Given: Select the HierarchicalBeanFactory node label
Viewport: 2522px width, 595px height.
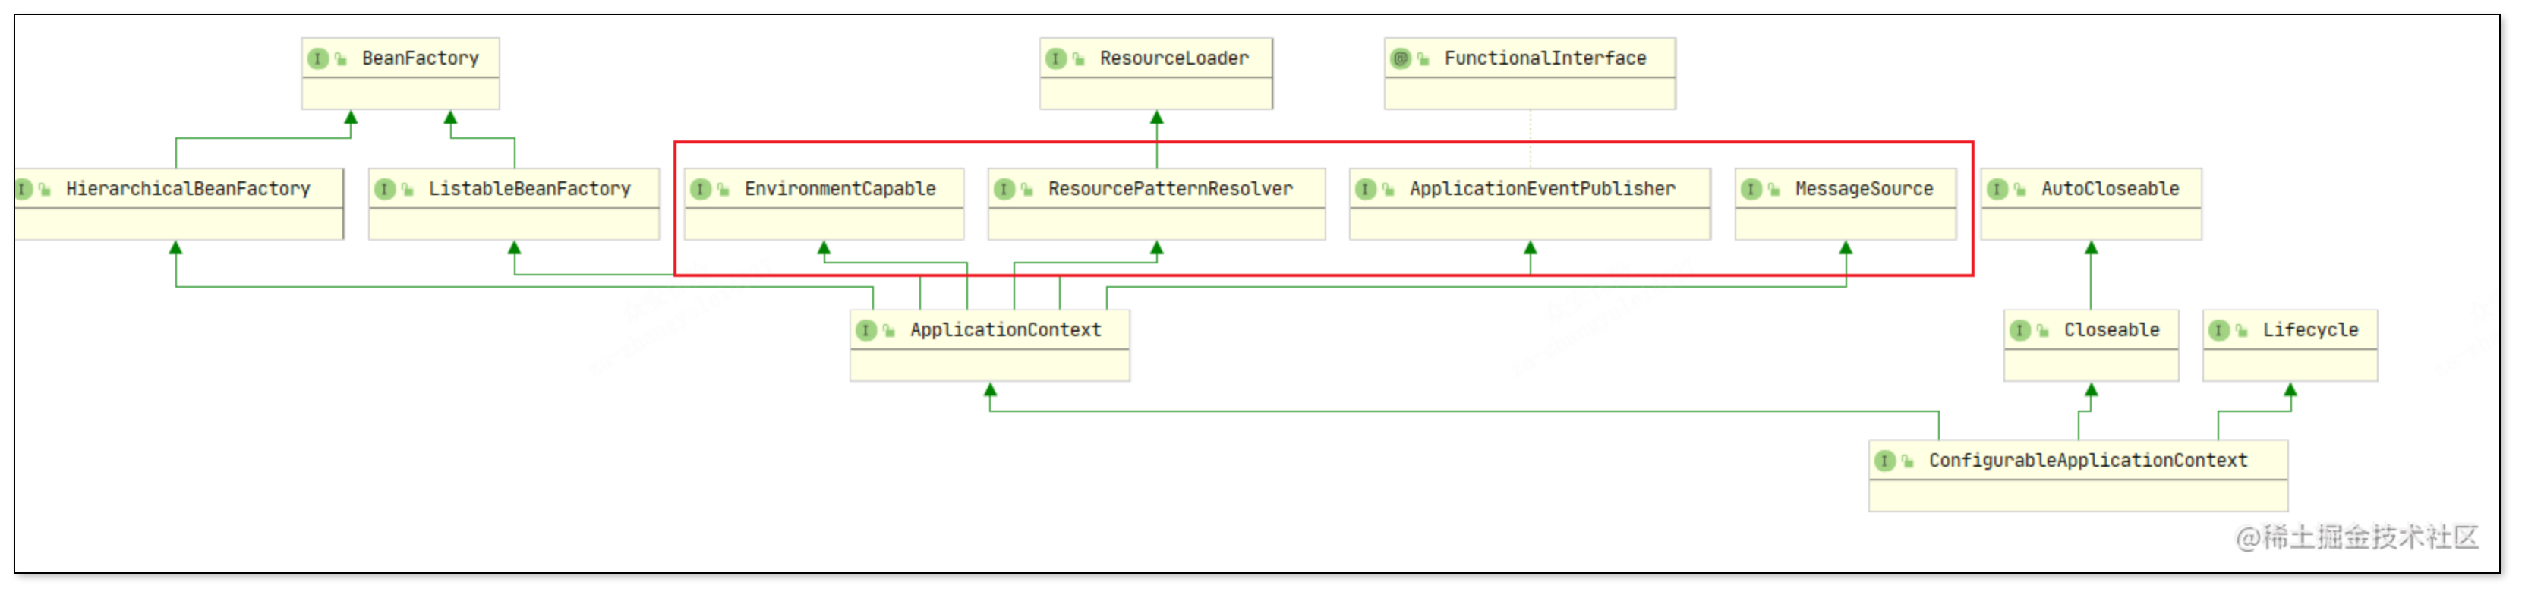Looking at the screenshot, I should pos(188,189).
